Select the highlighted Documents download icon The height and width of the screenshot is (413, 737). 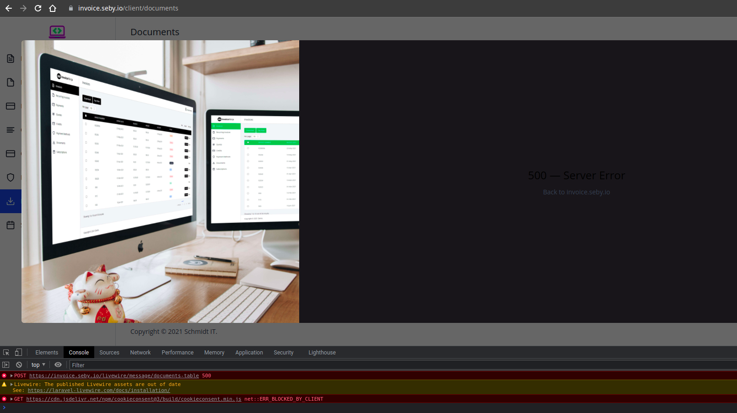11,201
